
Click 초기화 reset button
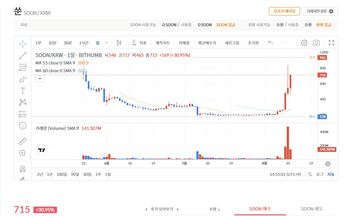[x=253, y=43]
